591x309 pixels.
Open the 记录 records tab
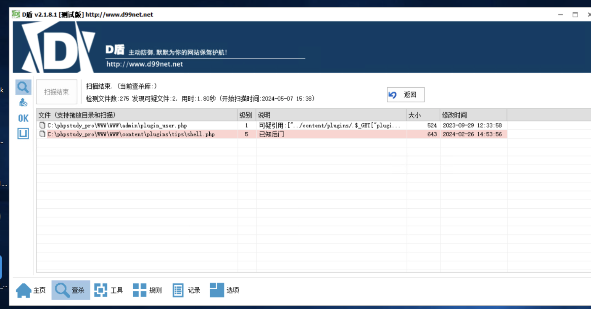point(186,290)
